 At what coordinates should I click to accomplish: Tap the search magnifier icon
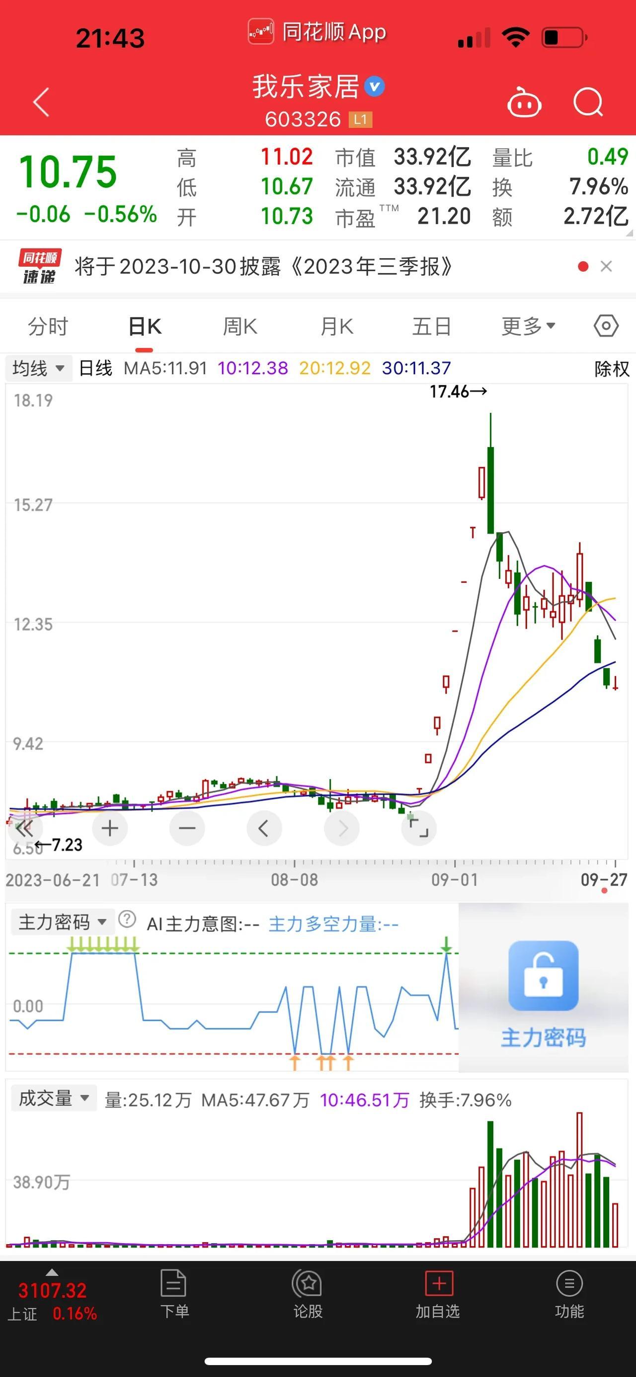[588, 101]
